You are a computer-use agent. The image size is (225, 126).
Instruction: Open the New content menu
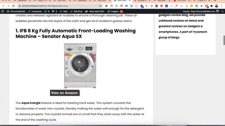pyautogui.click(x=64, y=12)
